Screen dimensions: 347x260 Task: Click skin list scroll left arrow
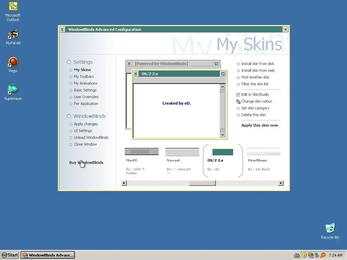[x=124, y=183]
